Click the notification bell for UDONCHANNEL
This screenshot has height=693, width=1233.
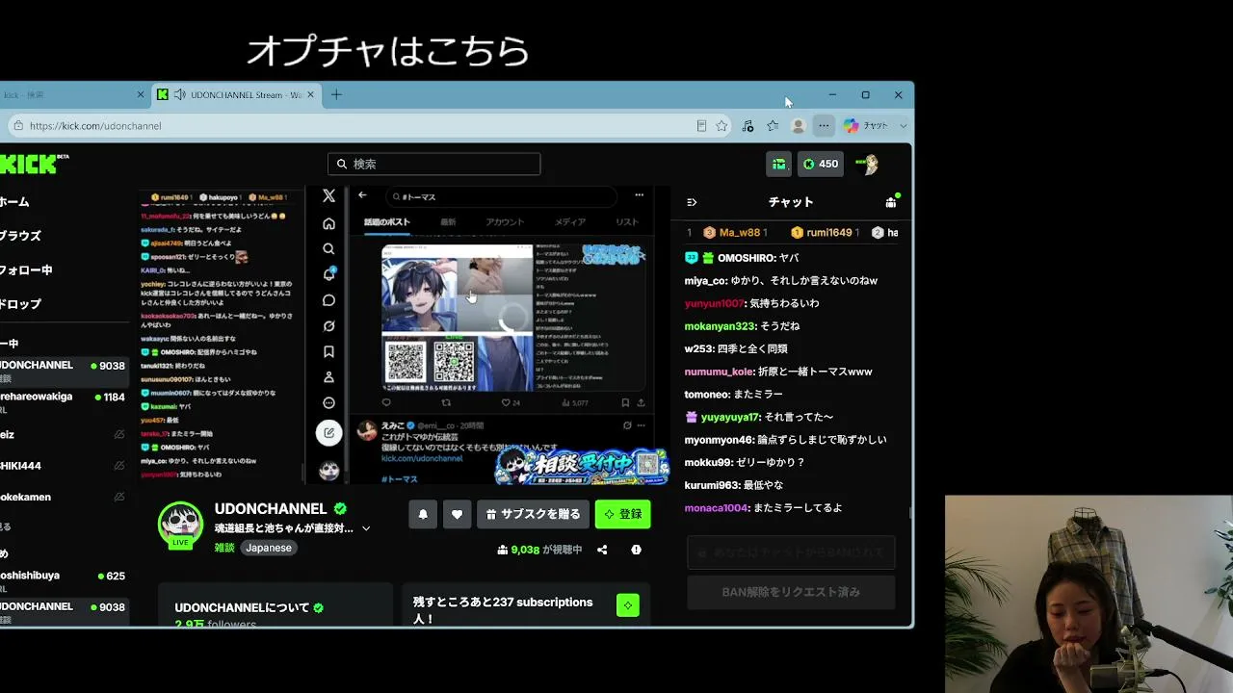(x=423, y=514)
